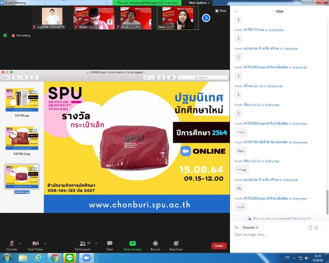Click the Recording indicator

(x=21, y=36)
